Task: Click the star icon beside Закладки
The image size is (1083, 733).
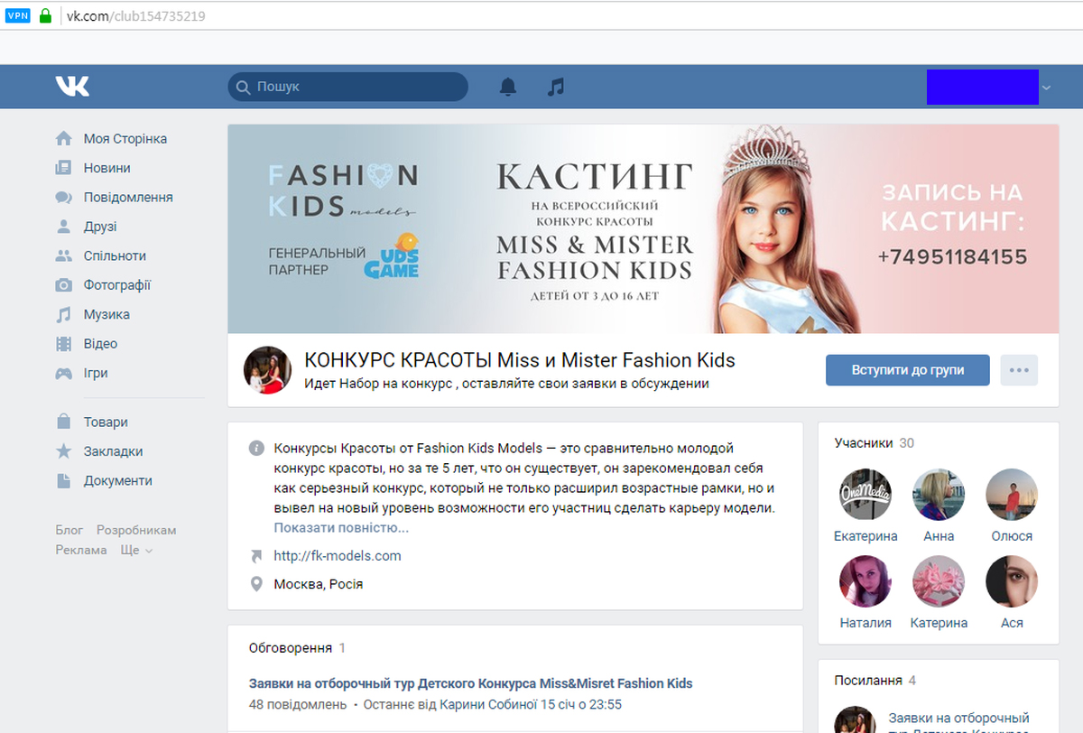Action: [x=63, y=451]
